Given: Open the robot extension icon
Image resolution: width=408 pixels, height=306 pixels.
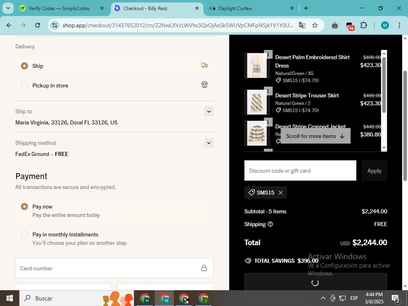Looking at the screenshot, I should point(335,26).
